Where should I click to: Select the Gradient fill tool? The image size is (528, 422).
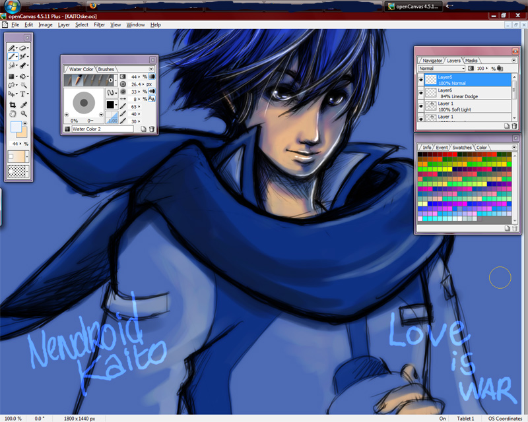(x=11, y=76)
